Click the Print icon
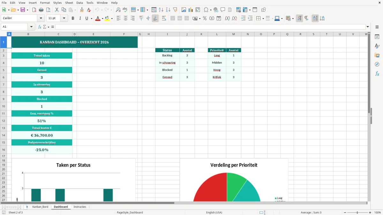 pyautogui.click(x=41, y=10)
